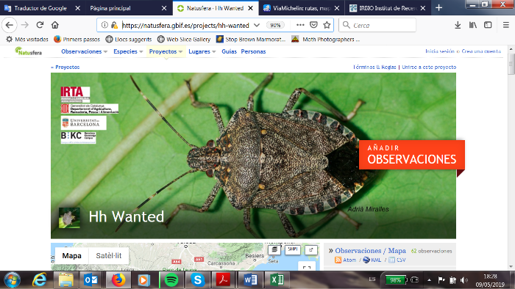Viewport: 515px width, 289px height.
Task: Open the Atom RSS feed icon
Action: coord(338,260)
